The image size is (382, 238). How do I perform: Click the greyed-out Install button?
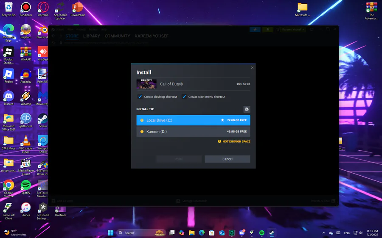[179, 159]
